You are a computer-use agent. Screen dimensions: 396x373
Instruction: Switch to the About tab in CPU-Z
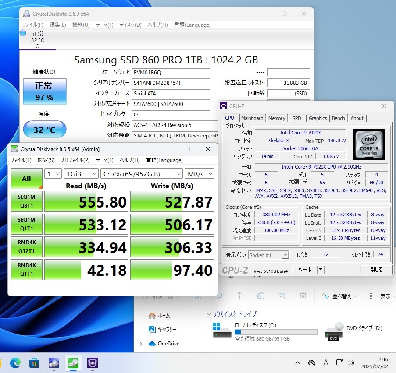pos(357,118)
